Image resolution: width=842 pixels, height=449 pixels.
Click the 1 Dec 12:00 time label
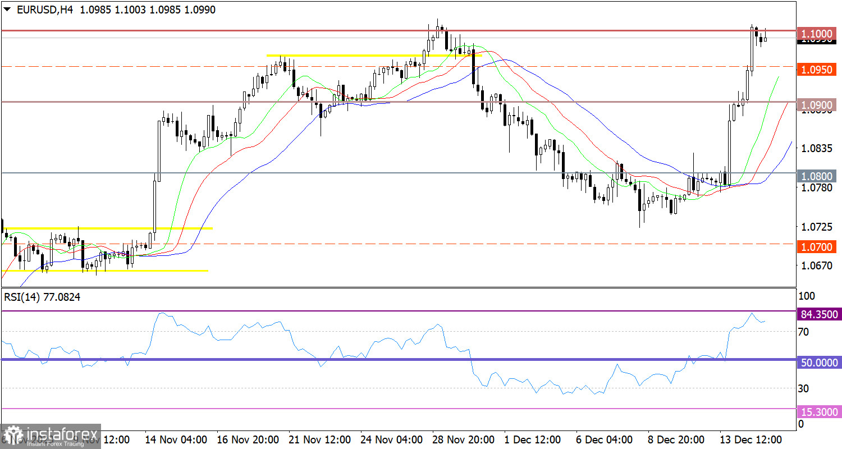point(533,439)
